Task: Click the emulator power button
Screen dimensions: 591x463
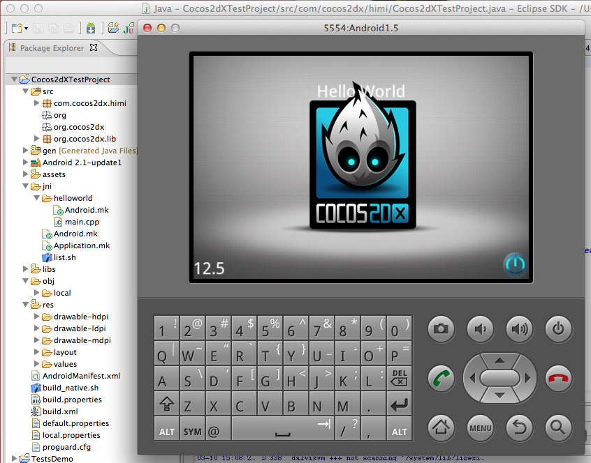Action: 558,329
